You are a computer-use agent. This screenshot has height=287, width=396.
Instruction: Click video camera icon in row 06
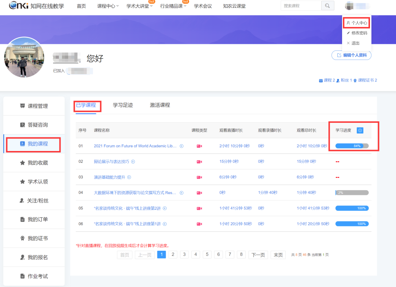pyautogui.click(x=199, y=224)
